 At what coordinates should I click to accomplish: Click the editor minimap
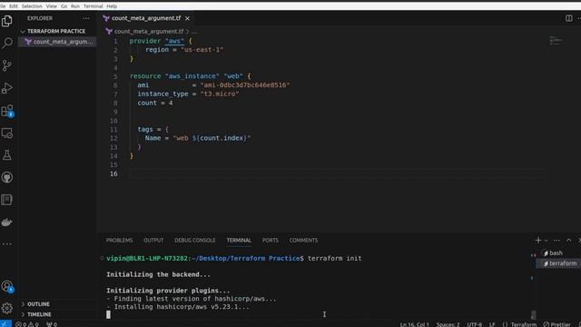(556, 41)
